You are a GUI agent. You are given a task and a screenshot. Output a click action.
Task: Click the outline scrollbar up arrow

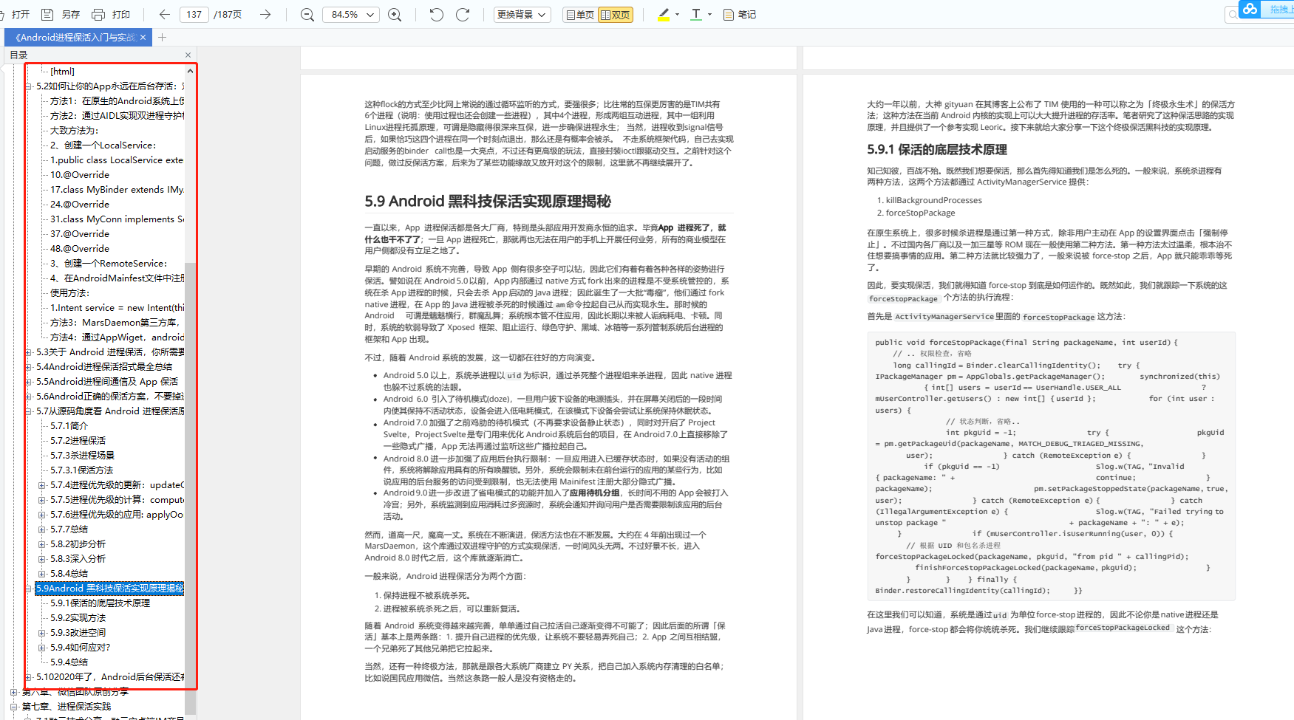click(x=190, y=71)
